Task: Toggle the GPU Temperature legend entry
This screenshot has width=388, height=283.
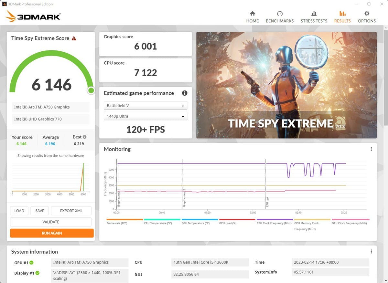Action: coord(200,222)
